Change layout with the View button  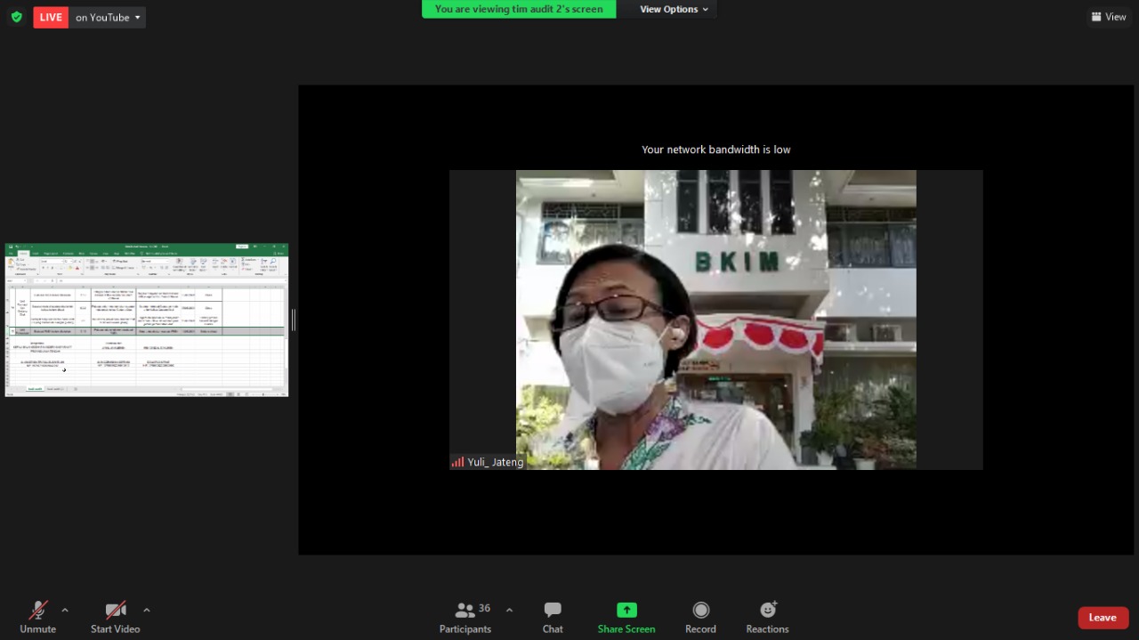click(1108, 17)
